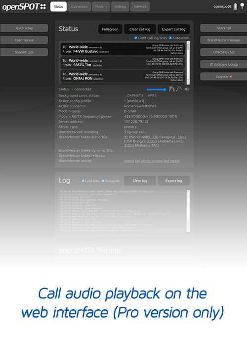
Task: Click active profile value 1 (profile #1)
Action: [x=134, y=101]
